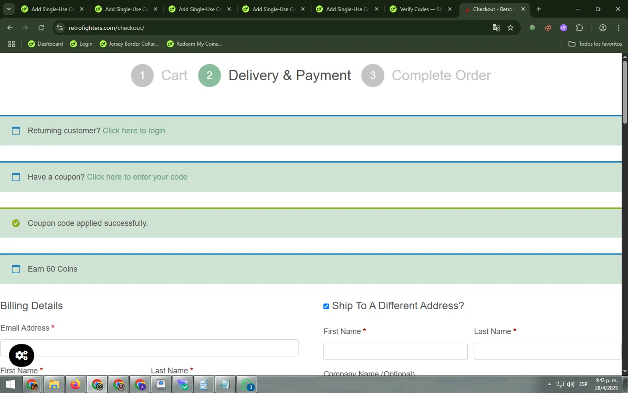
Task: Close the Verify Codes tab
Action: [450, 9]
